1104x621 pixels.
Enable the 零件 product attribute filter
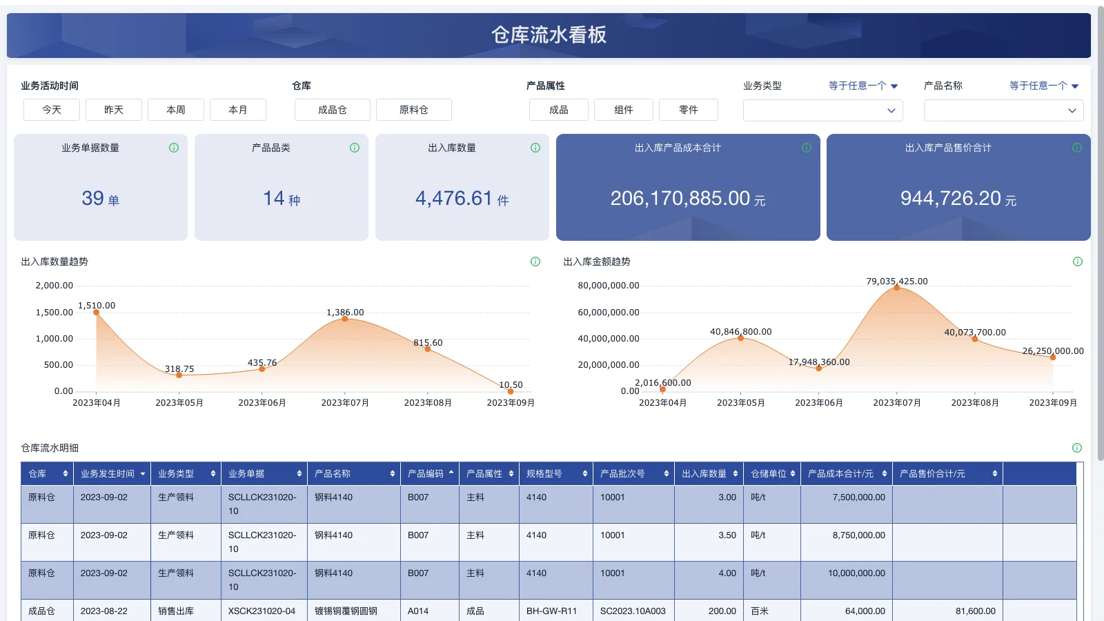point(688,109)
